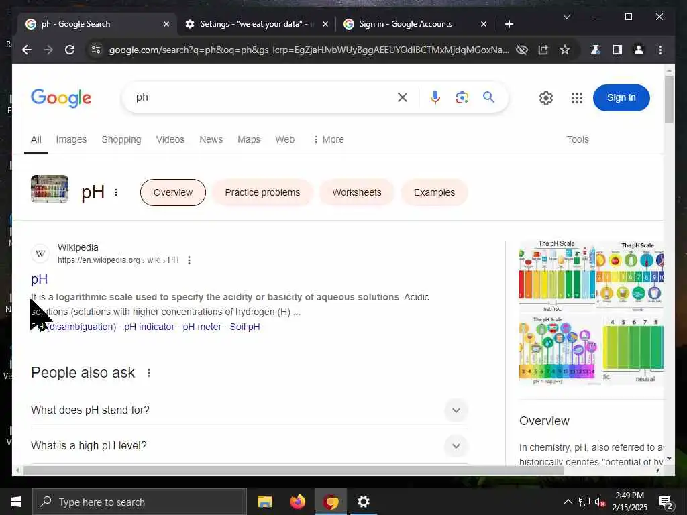This screenshot has height=515, width=687.
Task: Open the Windows Start menu
Action: (x=16, y=502)
